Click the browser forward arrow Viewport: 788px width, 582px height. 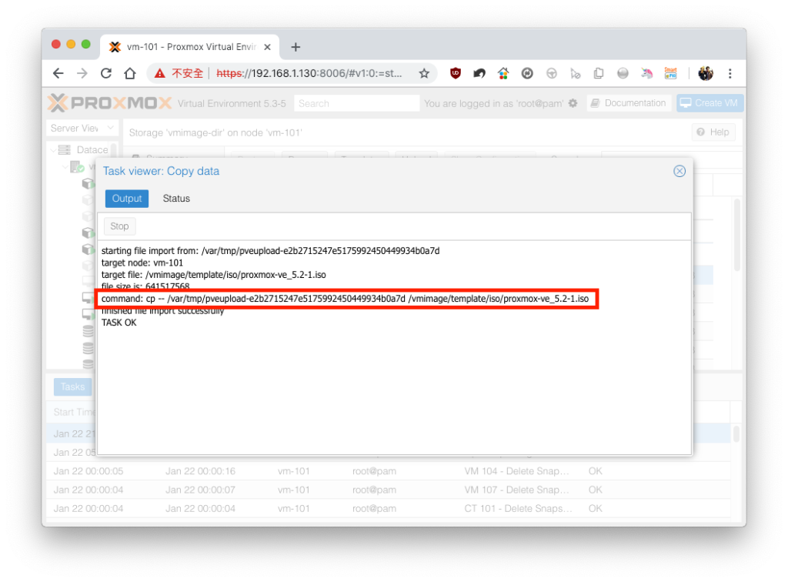coord(82,73)
